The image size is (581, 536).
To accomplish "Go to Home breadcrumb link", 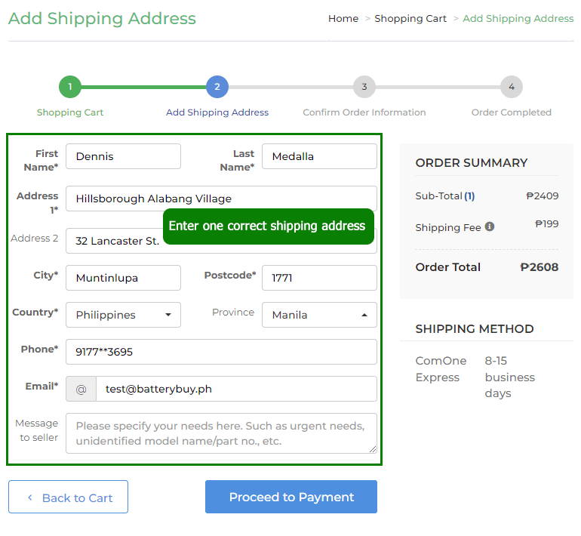I will tap(343, 18).
